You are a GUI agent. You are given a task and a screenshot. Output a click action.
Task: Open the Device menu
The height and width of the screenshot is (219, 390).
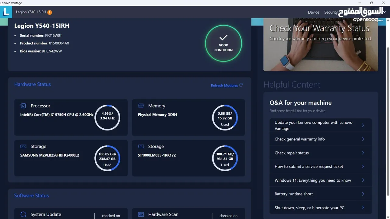pos(314,12)
